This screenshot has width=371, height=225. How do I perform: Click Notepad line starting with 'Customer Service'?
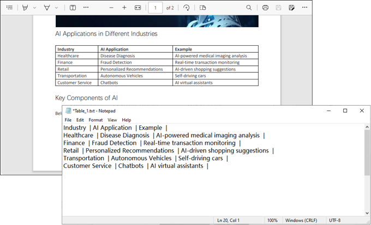136,166
